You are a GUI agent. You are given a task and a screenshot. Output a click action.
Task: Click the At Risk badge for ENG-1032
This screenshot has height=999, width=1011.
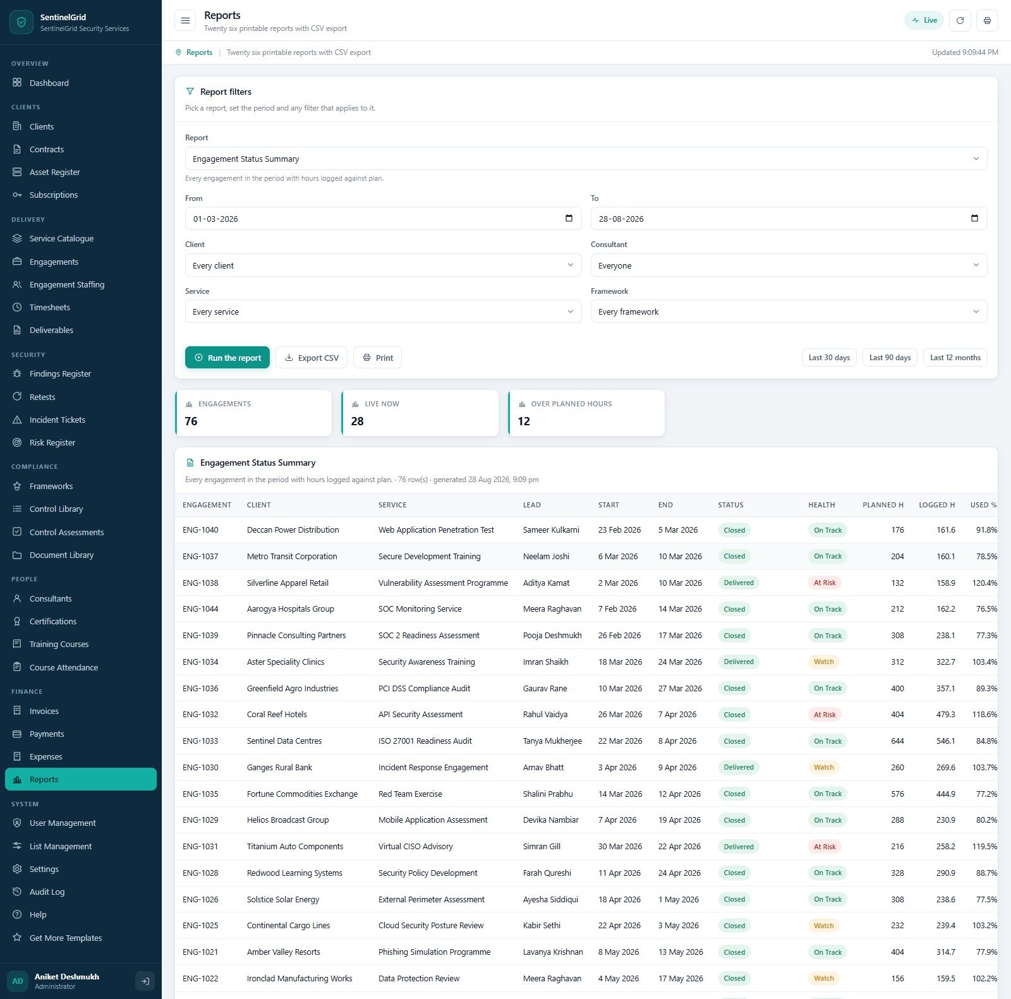tap(825, 715)
